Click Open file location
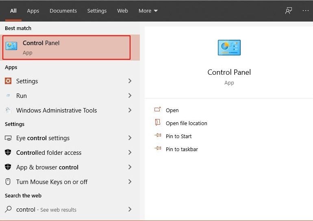The width and height of the screenshot is (313, 221). click(186, 123)
